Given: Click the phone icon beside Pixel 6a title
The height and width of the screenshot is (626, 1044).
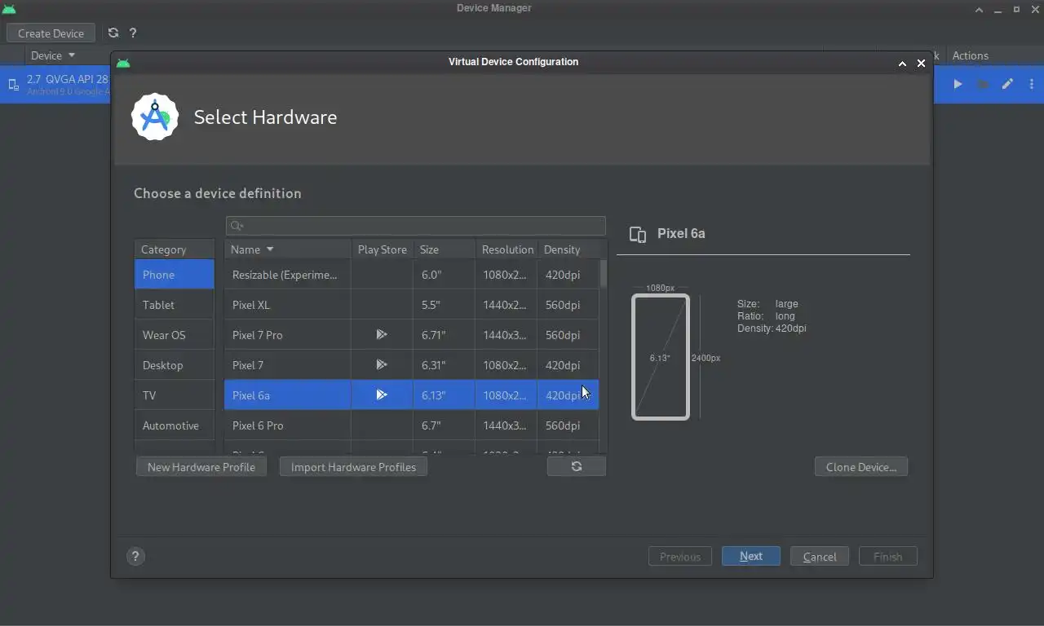Looking at the screenshot, I should tap(638, 235).
